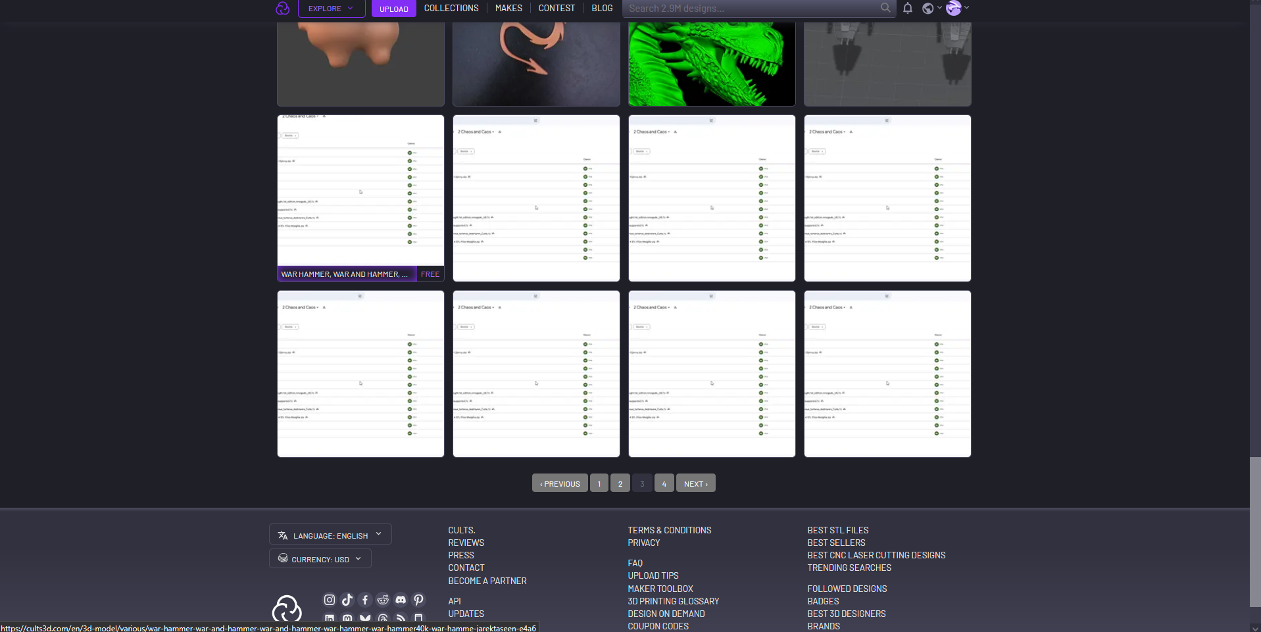This screenshot has width=1261, height=632.
Task: Open the pink rounded model thumbnail
Action: [x=360, y=64]
